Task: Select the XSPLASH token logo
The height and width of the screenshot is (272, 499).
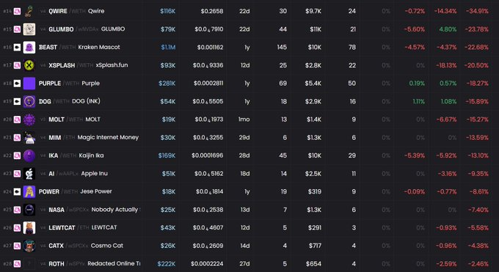Action: tap(29, 65)
